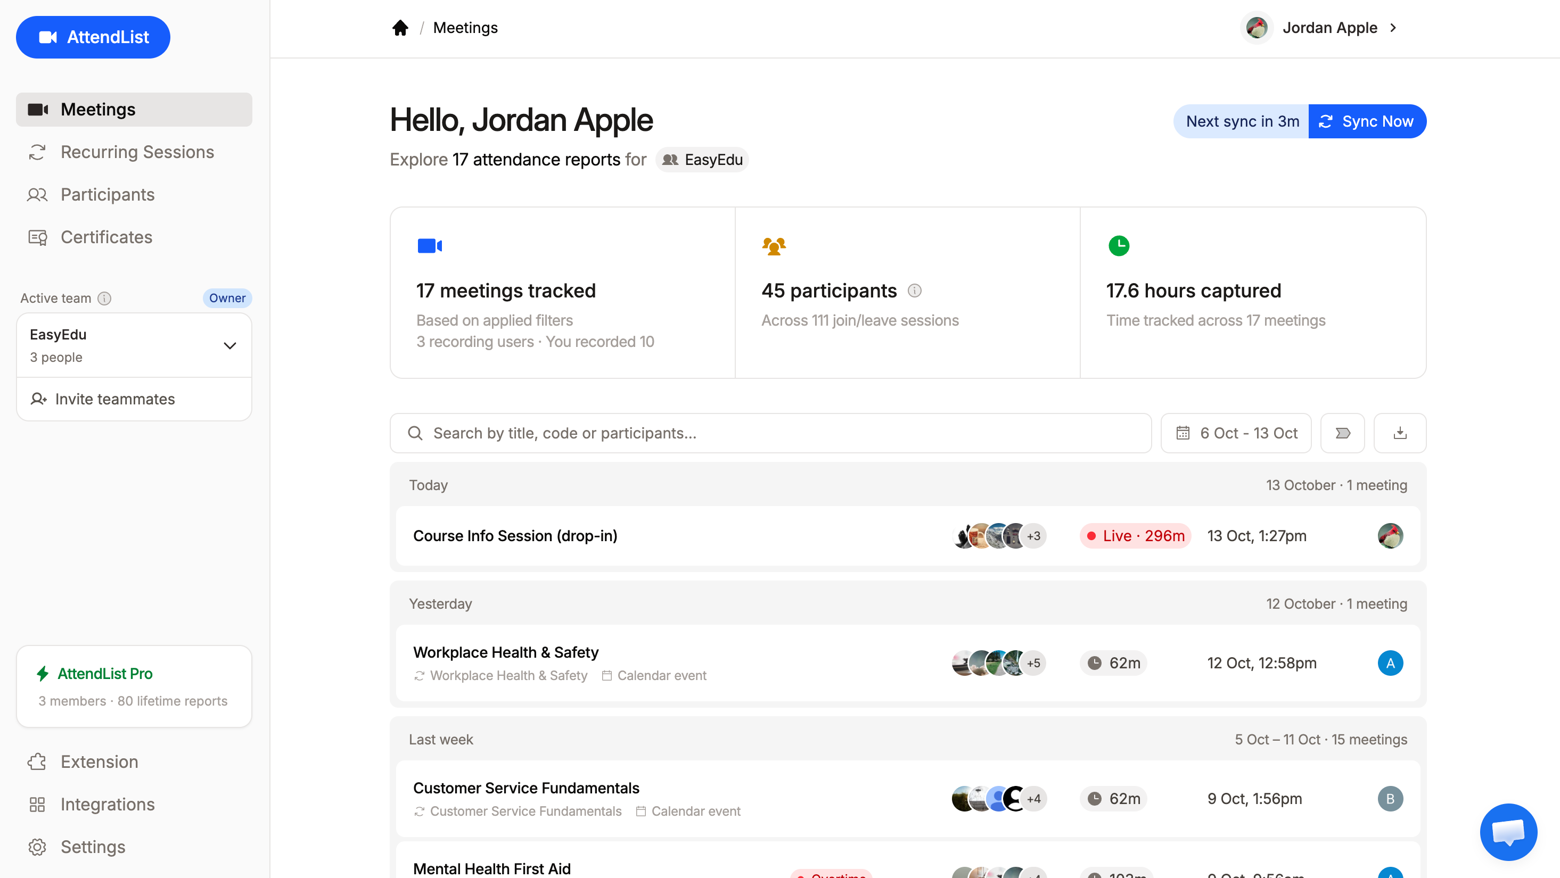This screenshot has height=878, width=1560.
Task: Click the B host avatar
Action: tap(1390, 799)
